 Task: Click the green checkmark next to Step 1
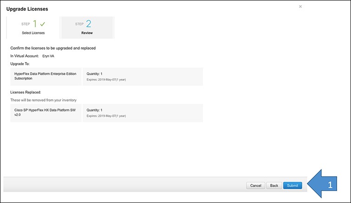tap(43, 24)
